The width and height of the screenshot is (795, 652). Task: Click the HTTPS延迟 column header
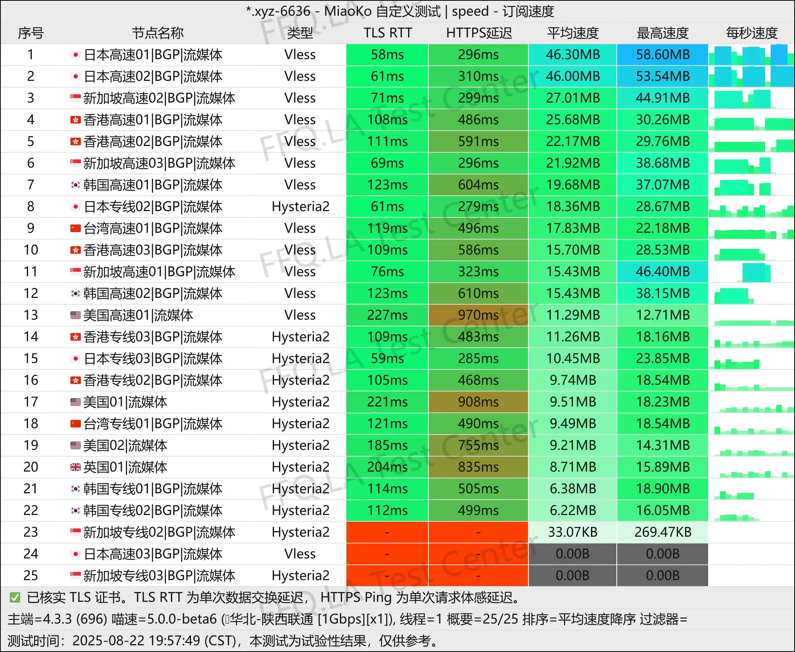479,33
